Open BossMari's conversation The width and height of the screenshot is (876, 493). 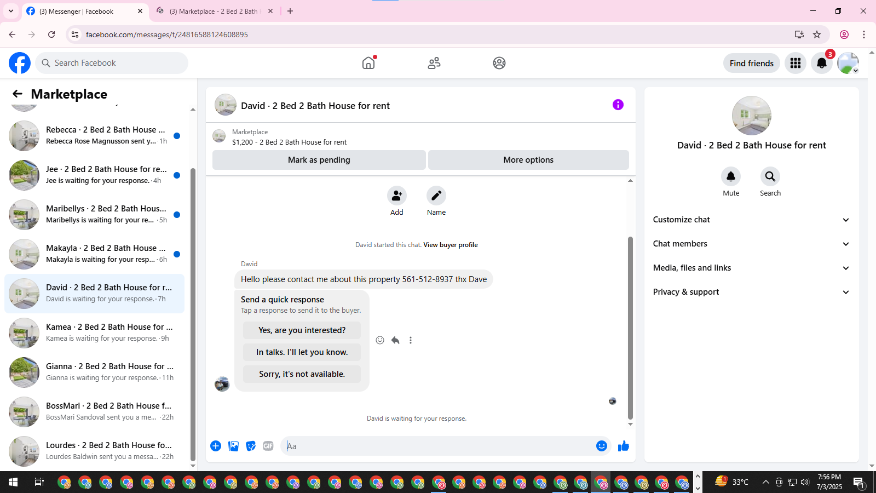(x=94, y=411)
